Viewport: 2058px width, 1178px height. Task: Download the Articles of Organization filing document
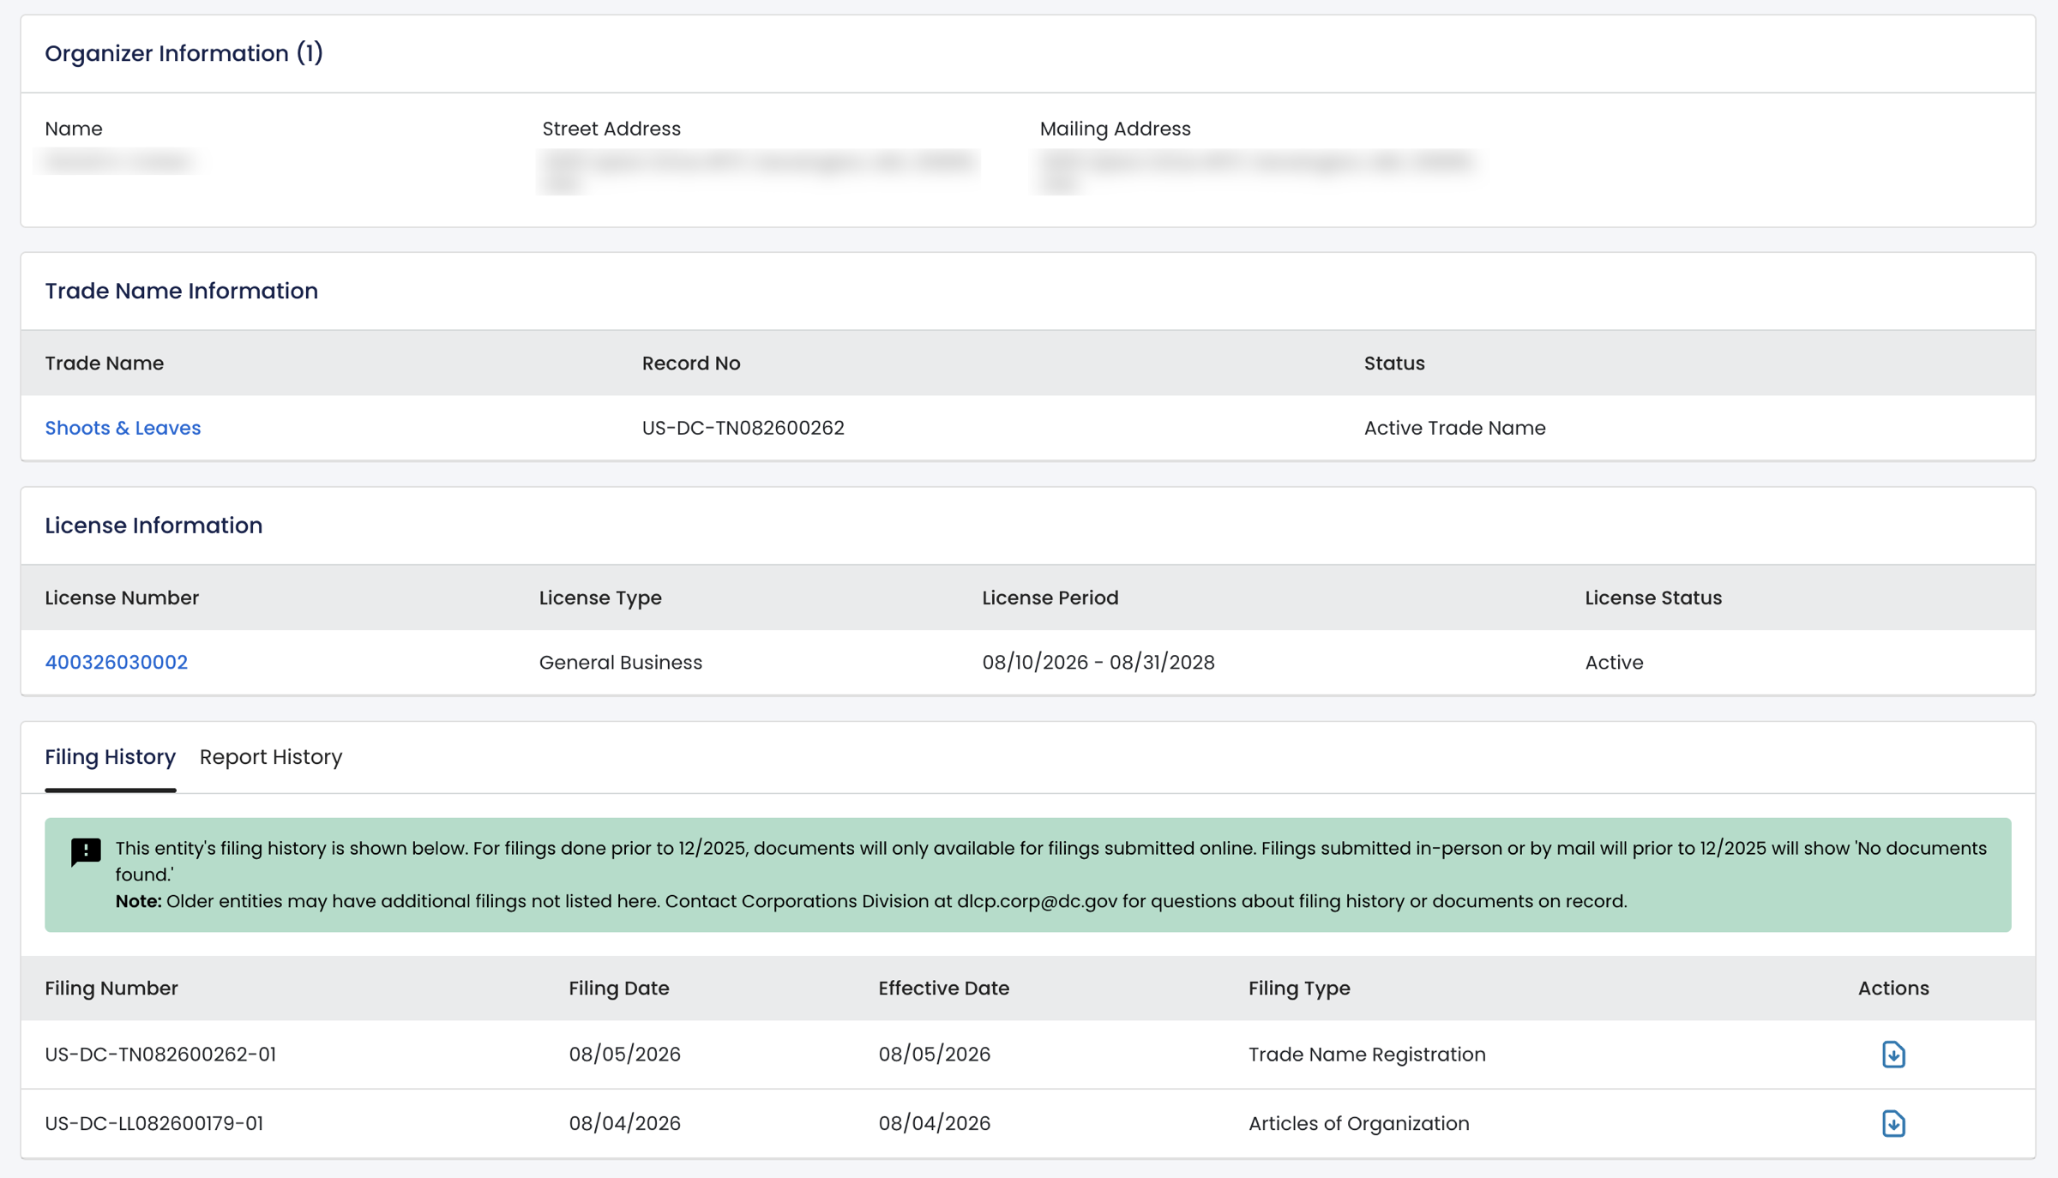click(1893, 1123)
